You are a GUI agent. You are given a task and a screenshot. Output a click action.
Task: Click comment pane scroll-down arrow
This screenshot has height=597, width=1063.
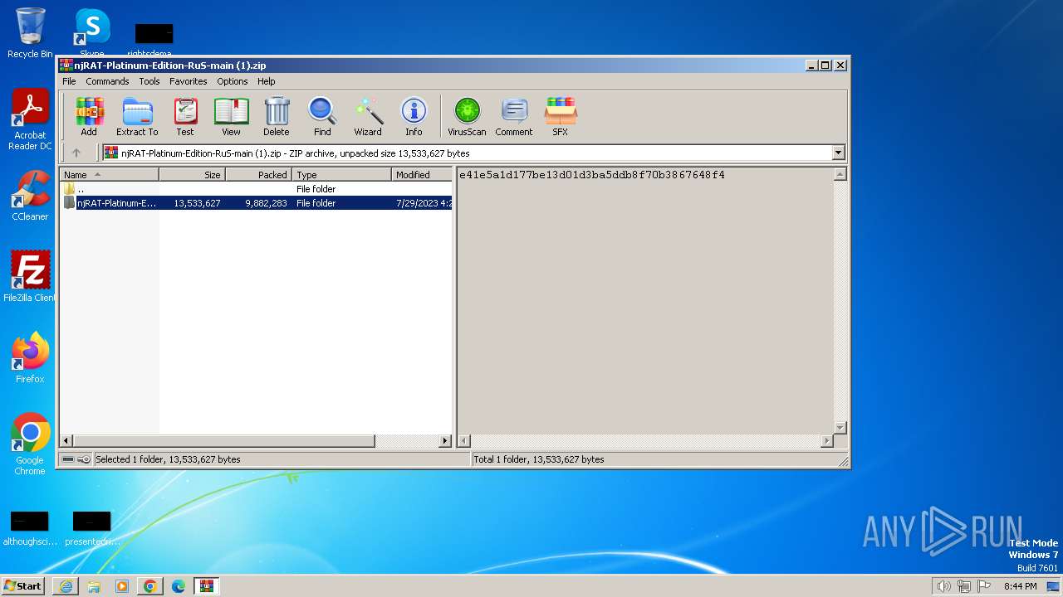[840, 428]
